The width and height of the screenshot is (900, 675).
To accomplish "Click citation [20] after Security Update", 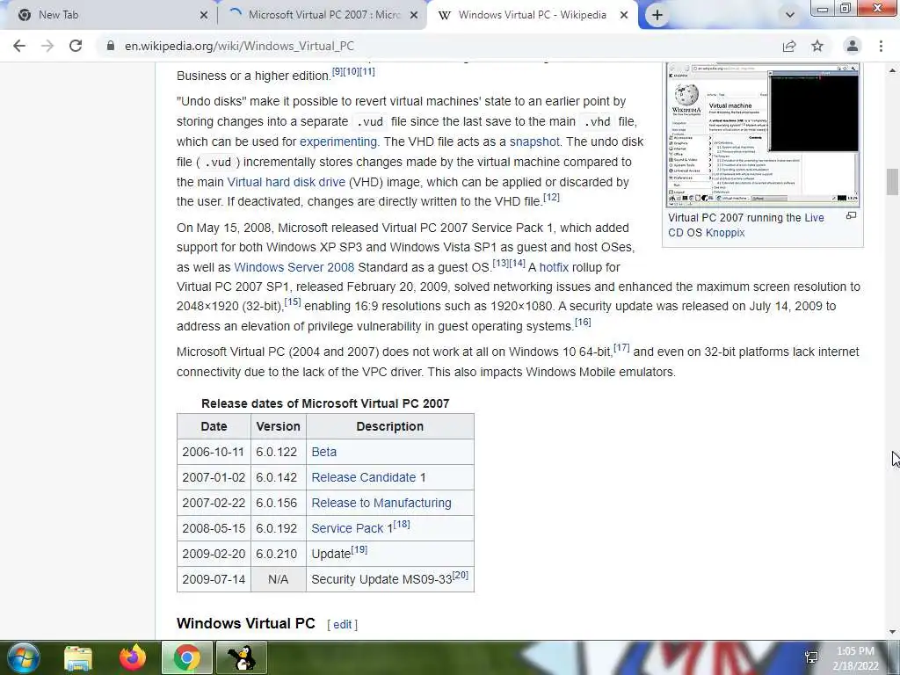I will tap(461, 575).
